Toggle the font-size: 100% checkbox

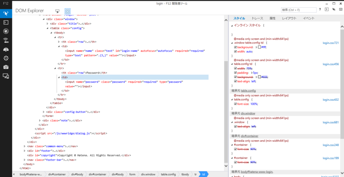(235, 104)
